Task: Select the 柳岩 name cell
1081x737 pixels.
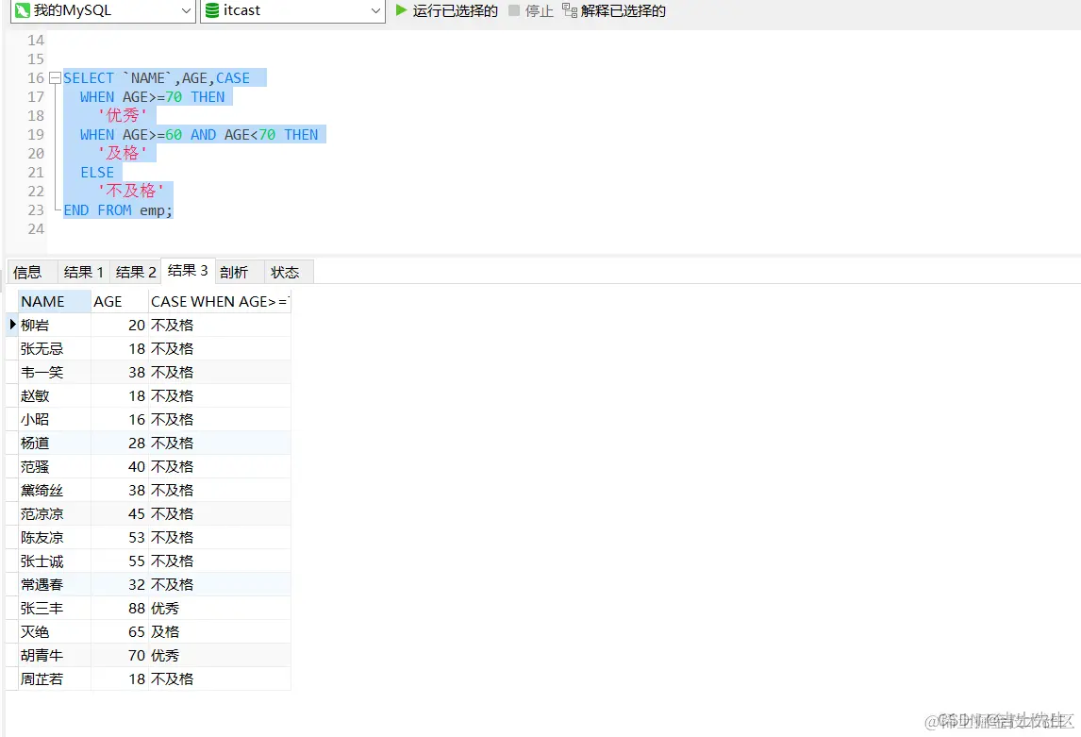Action: tap(55, 325)
